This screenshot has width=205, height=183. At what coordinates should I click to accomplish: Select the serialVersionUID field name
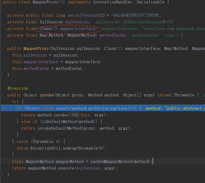point(86,15)
